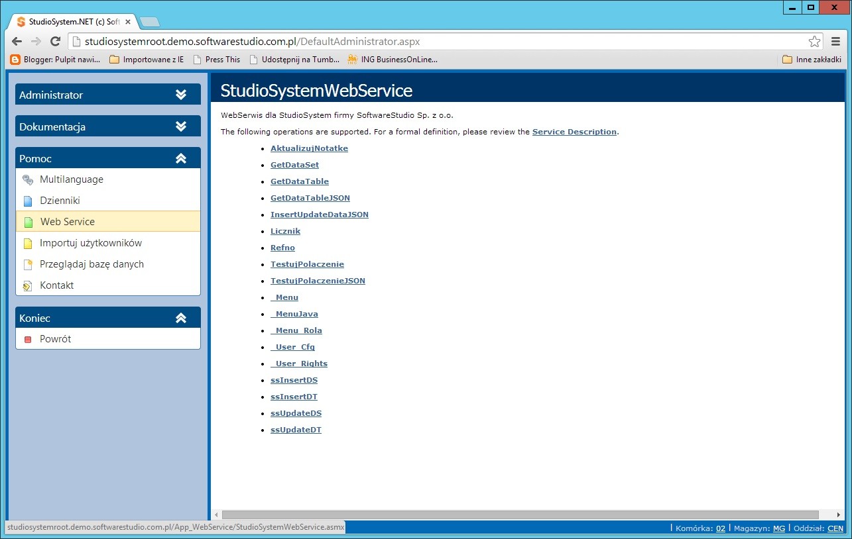Select the Web Service menu item
This screenshot has height=539, width=852.
click(108, 222)
